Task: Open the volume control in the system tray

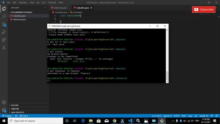Action: click(192, 121)
